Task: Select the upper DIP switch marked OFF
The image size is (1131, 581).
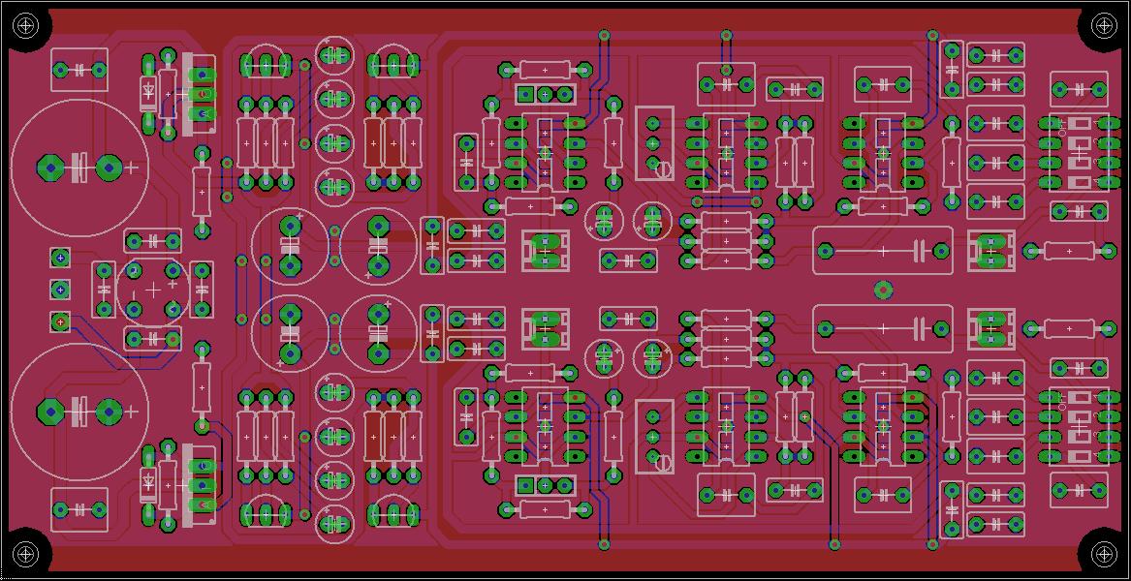Action: click(1079, 153)
